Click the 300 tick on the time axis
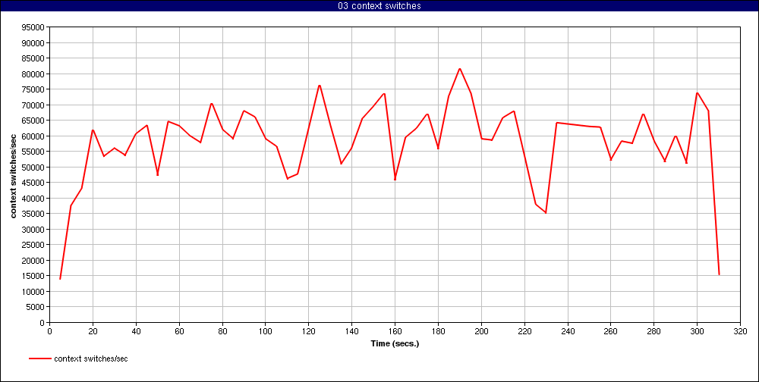 [x=697, y=331]
